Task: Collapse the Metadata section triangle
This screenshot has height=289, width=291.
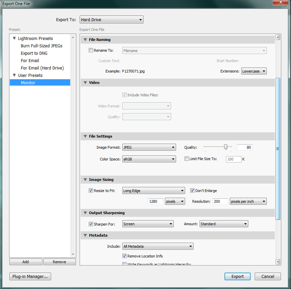Action: tap(85, 235)
